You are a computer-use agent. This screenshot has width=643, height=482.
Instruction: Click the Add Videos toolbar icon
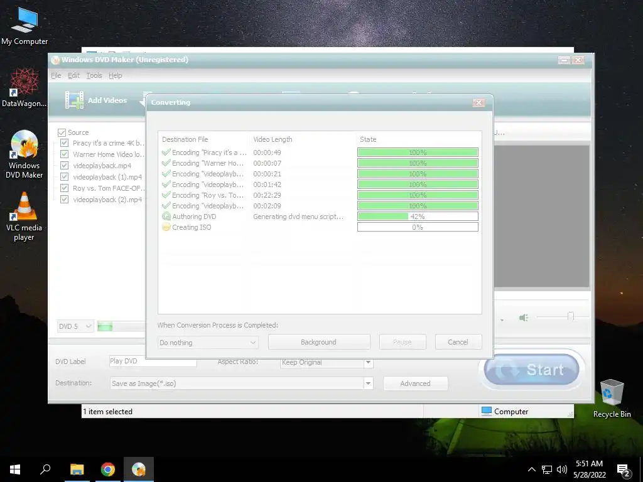click(x=74, y=100)
